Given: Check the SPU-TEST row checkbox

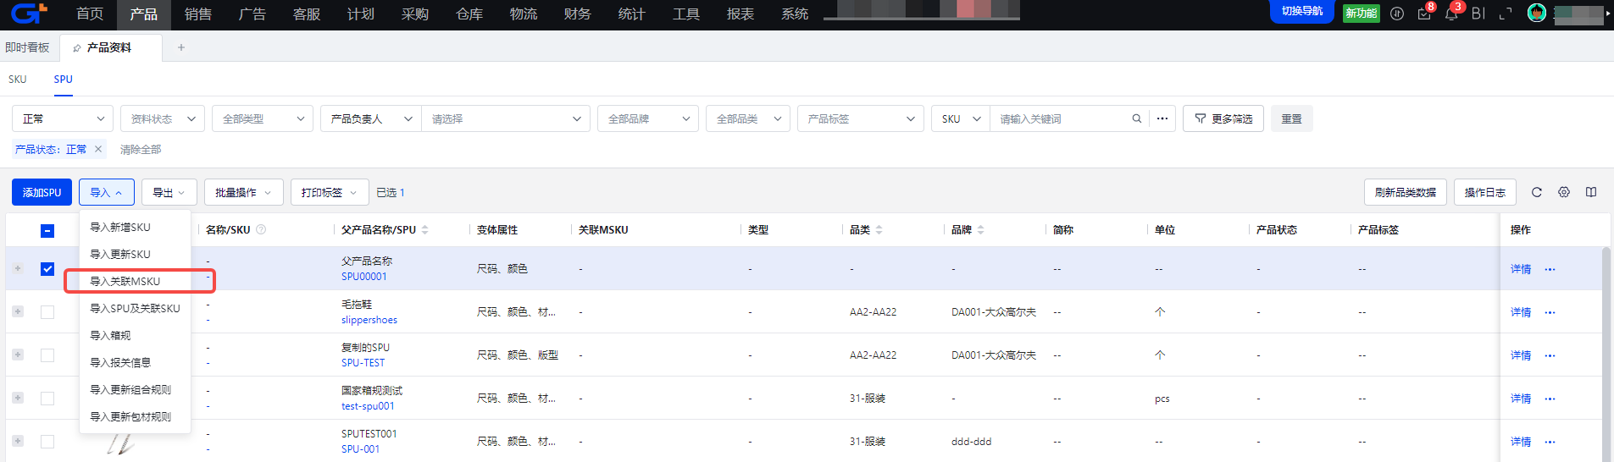Looking at the screenshot, I should tap(47, 355).
